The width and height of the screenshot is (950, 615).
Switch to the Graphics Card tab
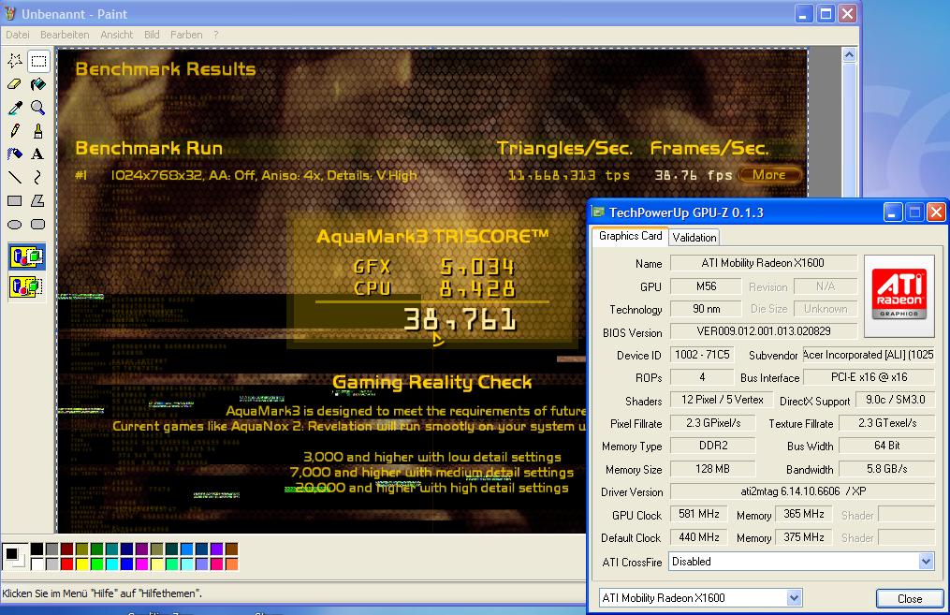point(630,236)
